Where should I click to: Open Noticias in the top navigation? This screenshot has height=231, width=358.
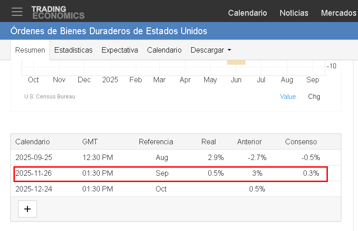[x=294, y=13]
